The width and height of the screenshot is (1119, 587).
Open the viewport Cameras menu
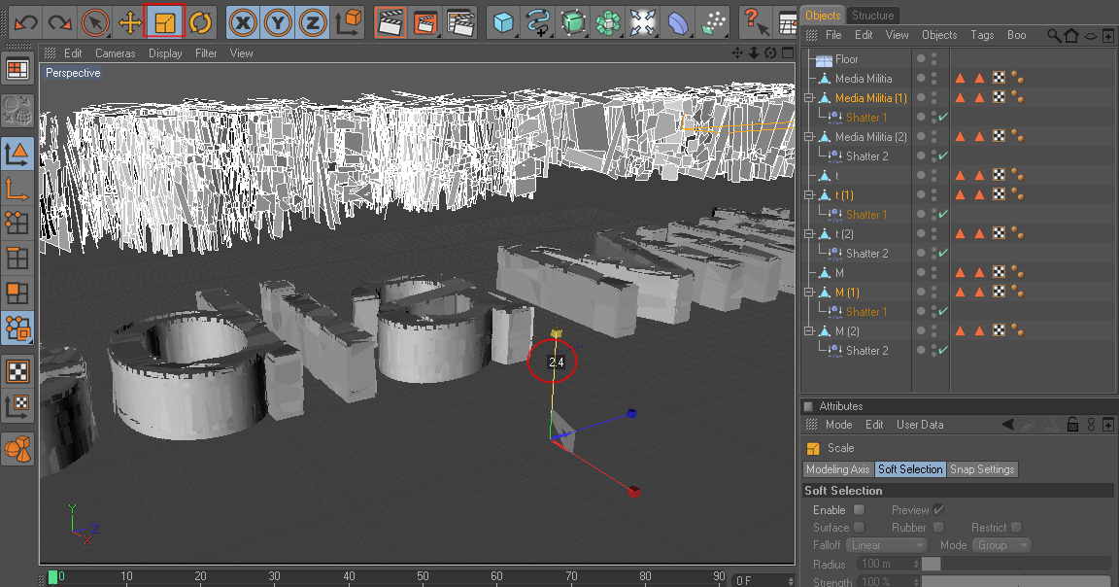pos(115,53)
